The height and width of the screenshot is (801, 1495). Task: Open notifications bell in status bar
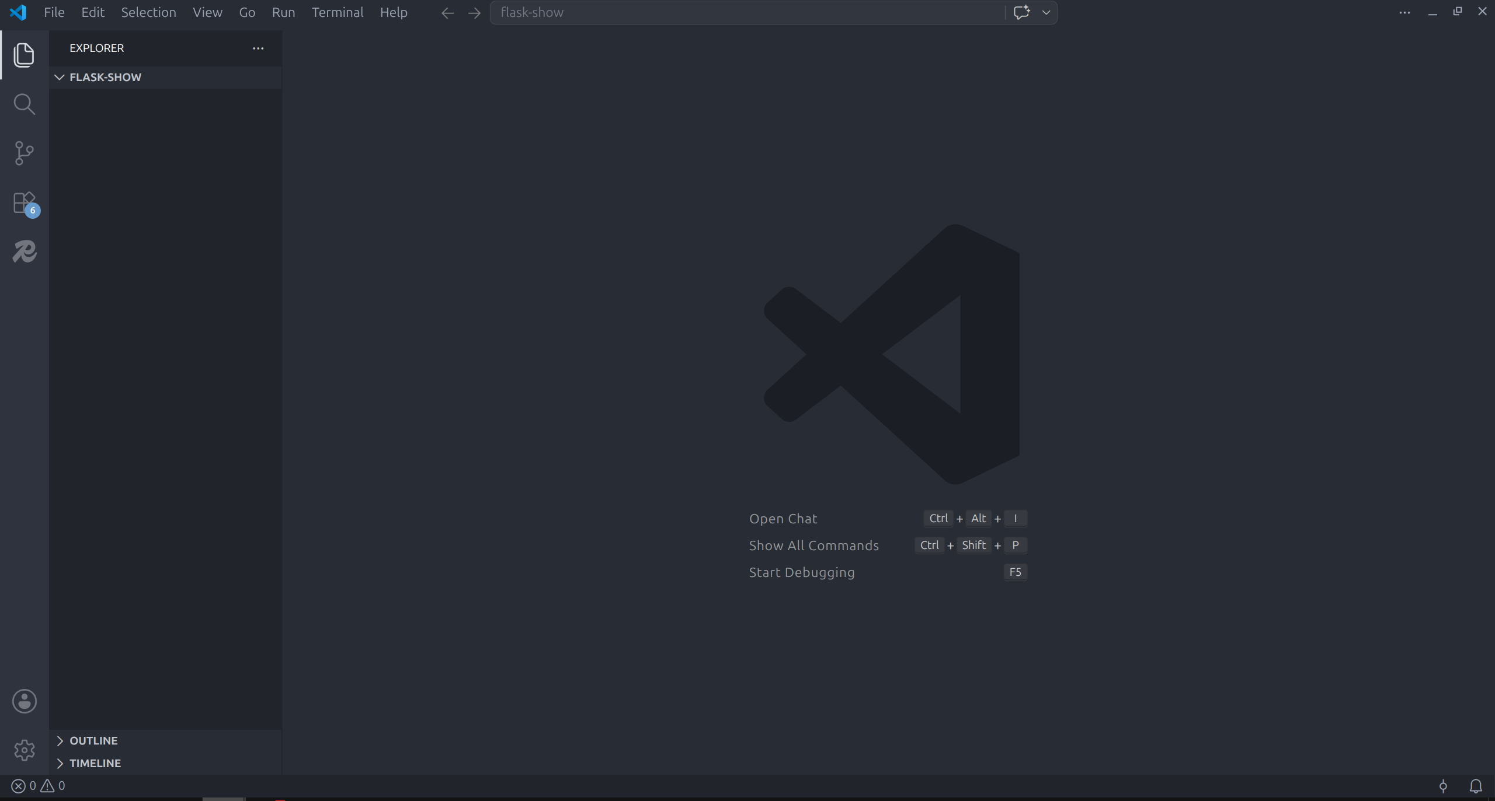coord(1476,786)
